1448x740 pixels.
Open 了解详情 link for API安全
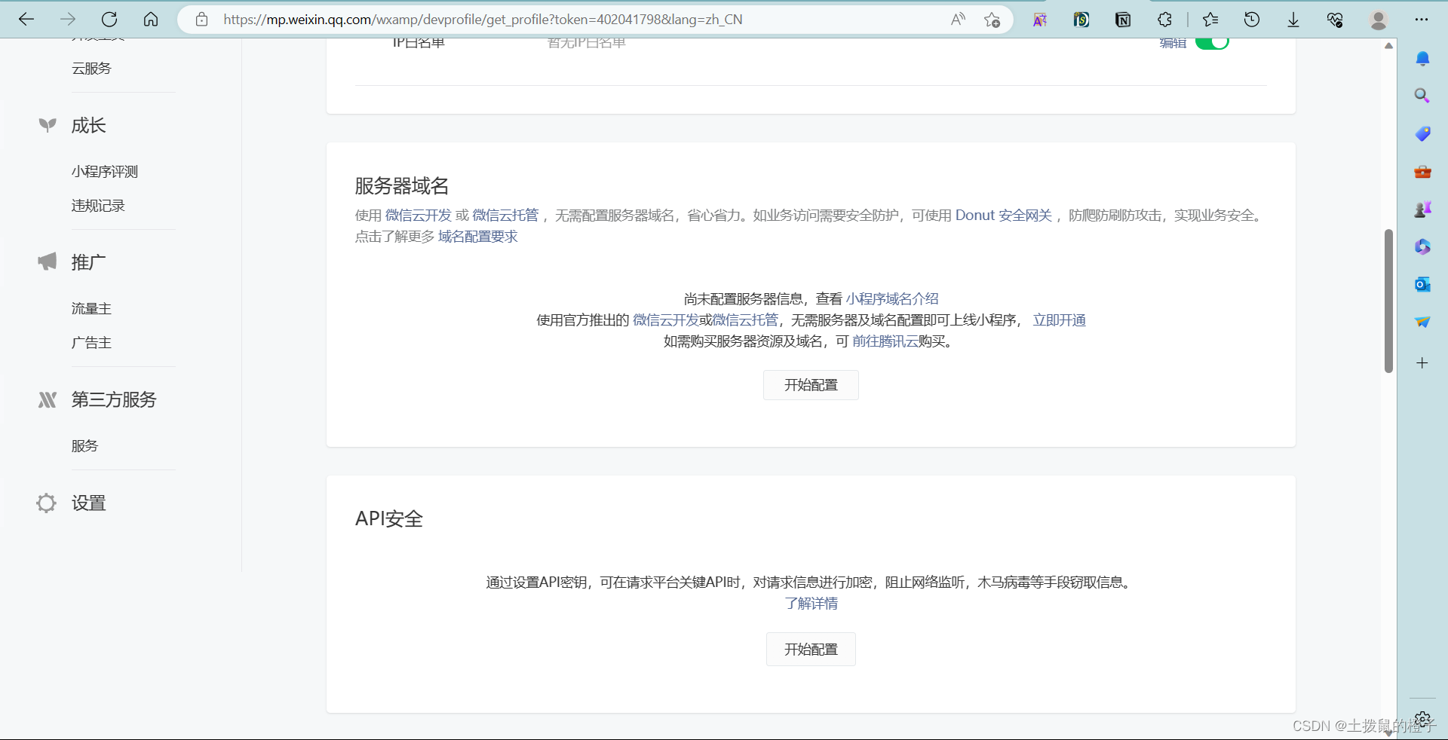[x=811, y=604]
